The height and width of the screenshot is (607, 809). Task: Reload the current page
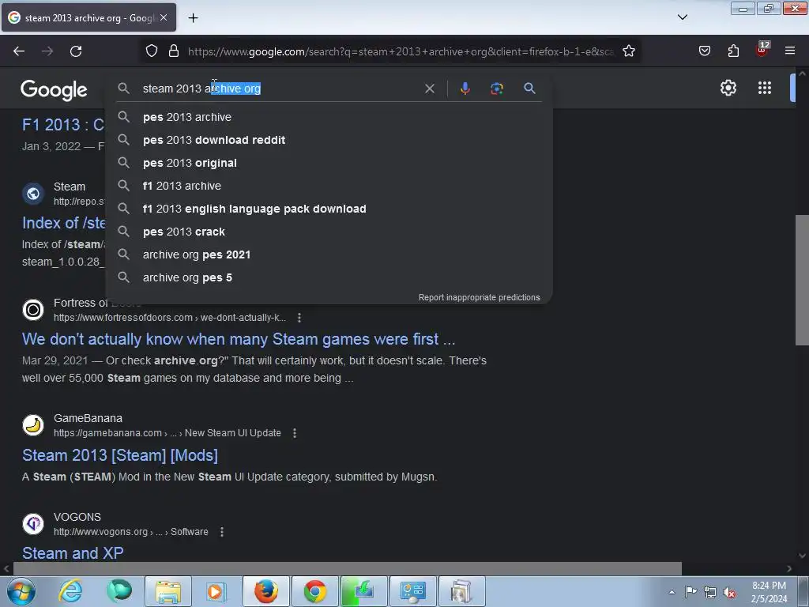(x=76, y=51)
